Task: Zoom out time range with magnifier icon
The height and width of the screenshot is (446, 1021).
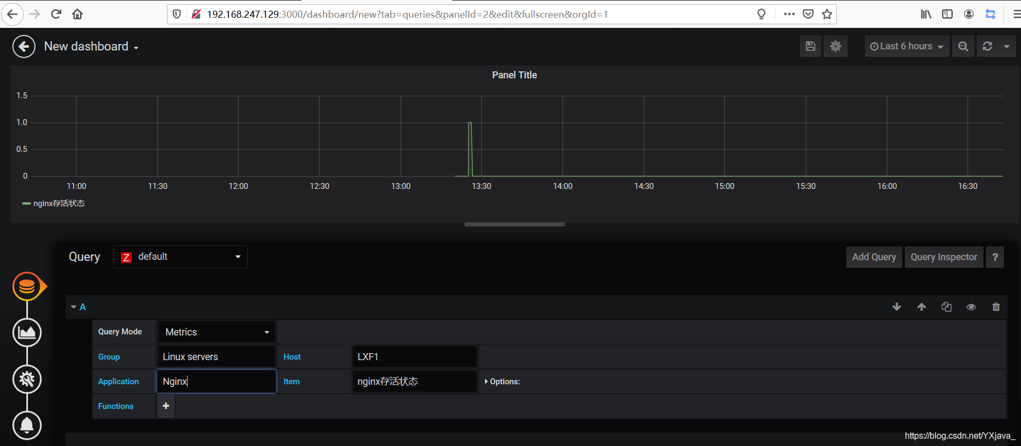Action: 963,46
